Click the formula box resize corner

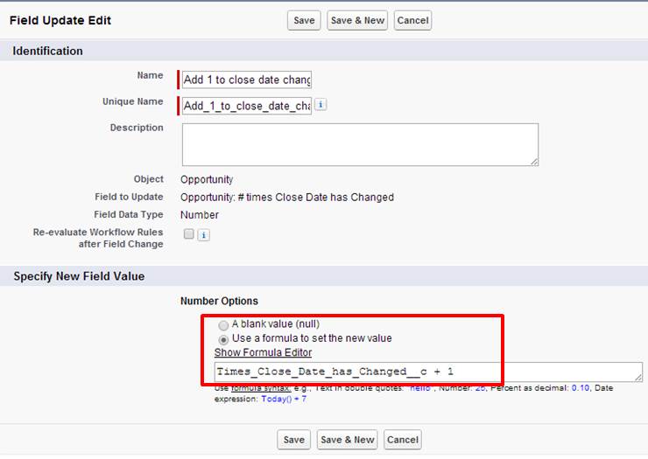tap(638, 378)
